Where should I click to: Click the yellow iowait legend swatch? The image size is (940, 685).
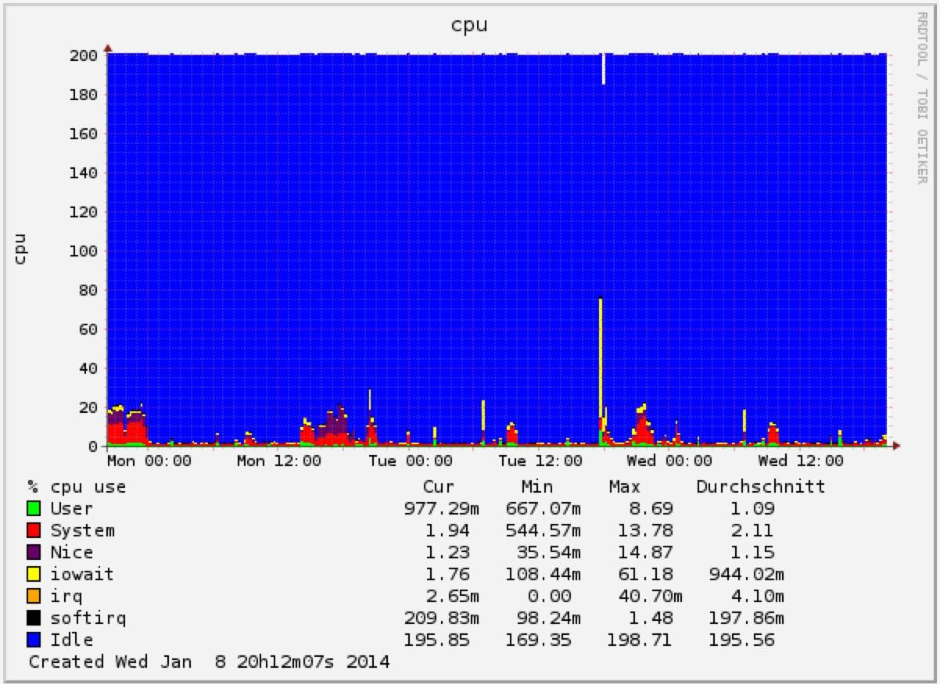pos(34,575)
